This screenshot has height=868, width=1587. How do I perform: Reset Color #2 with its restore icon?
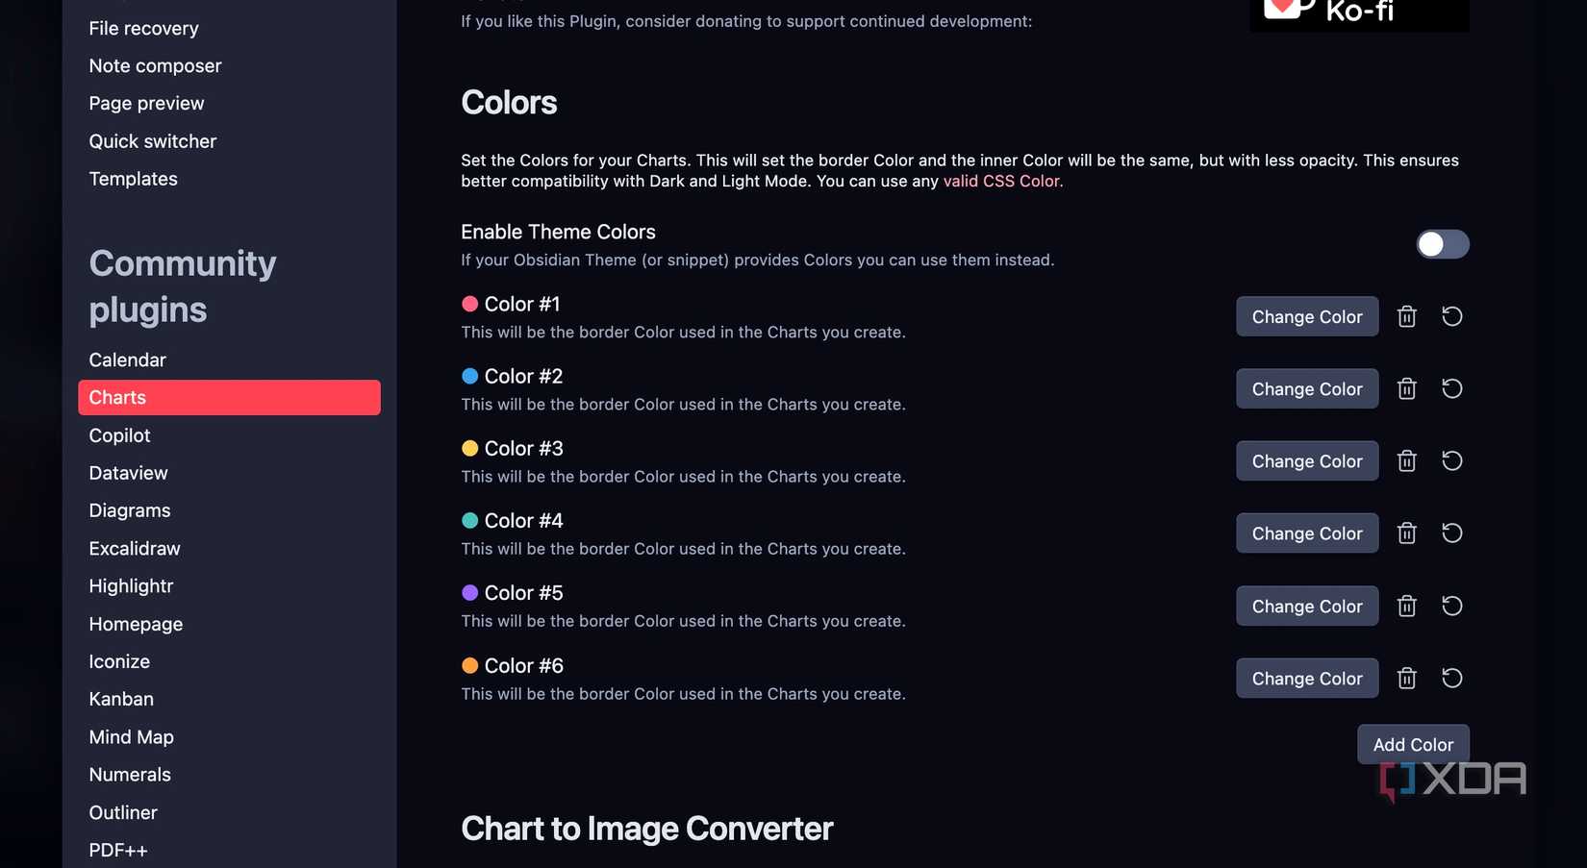pyautogui.click(x=1452, y=388)
